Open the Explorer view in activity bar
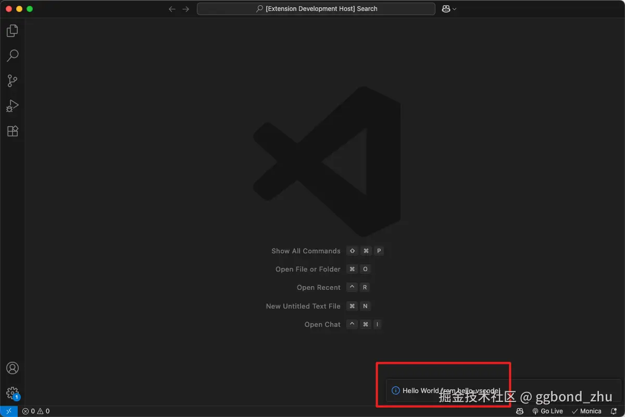The image size is (625, 417). 12,31
